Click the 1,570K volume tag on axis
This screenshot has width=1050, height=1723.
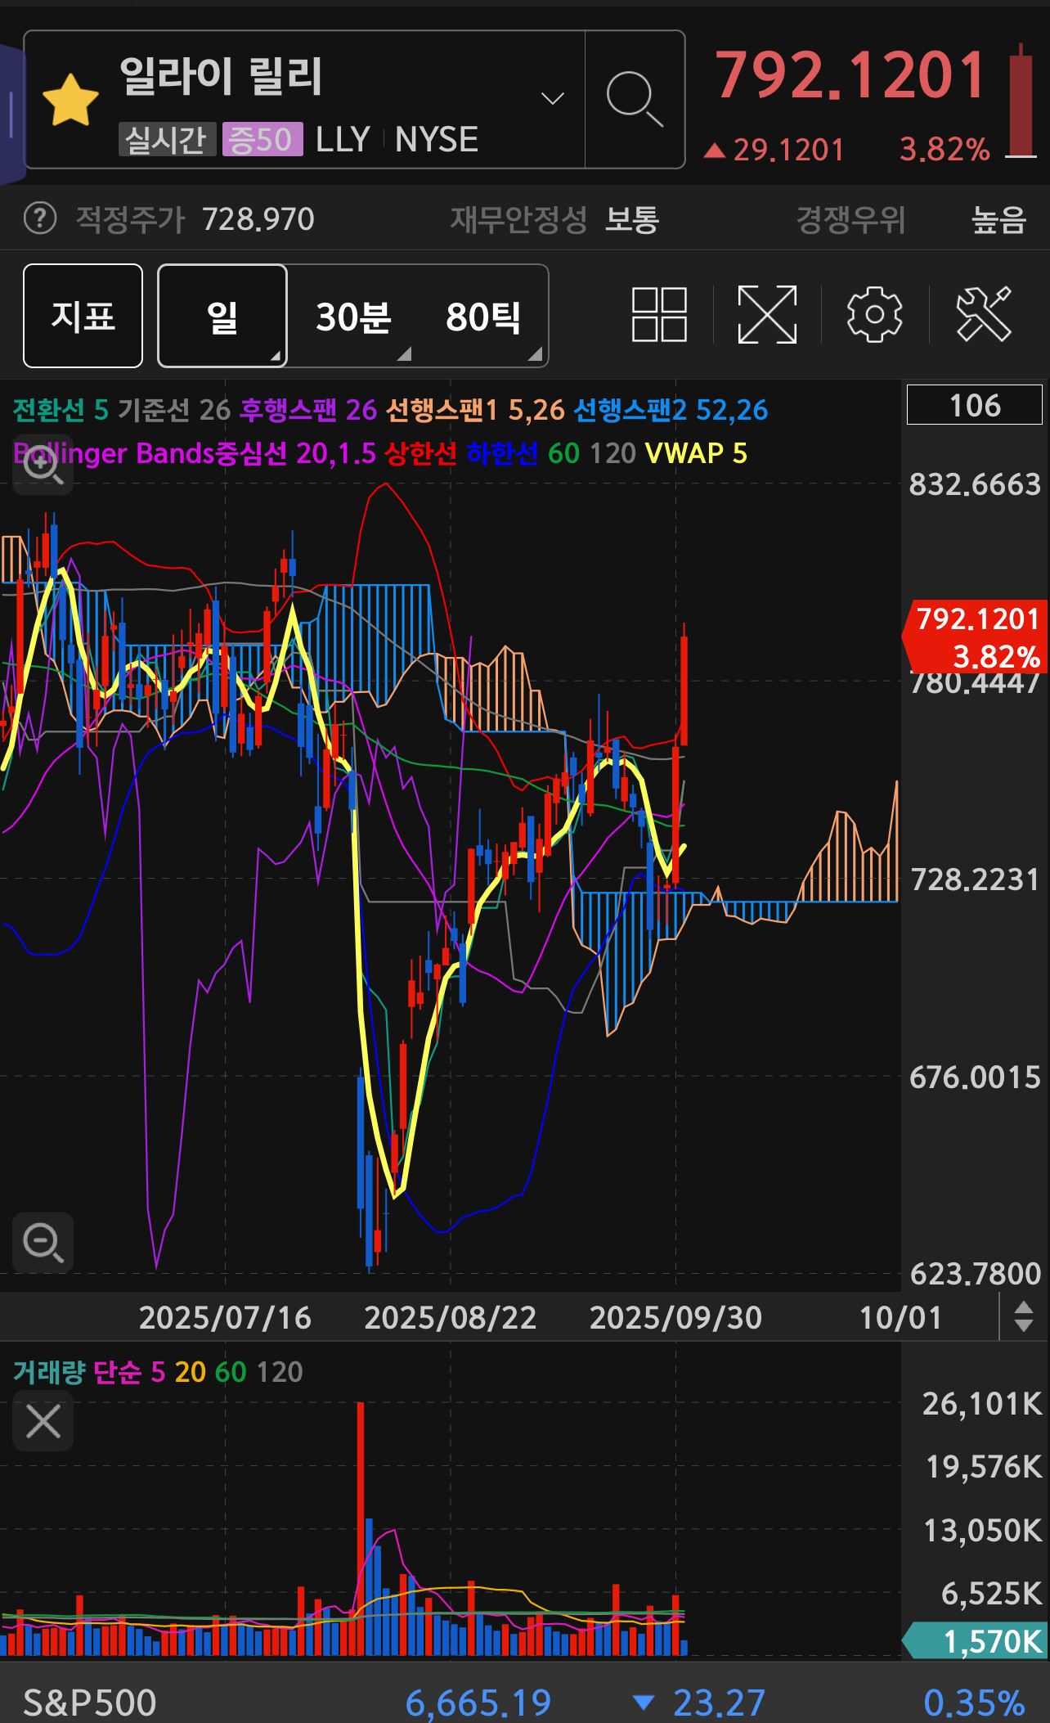(x=975, y=1640)
